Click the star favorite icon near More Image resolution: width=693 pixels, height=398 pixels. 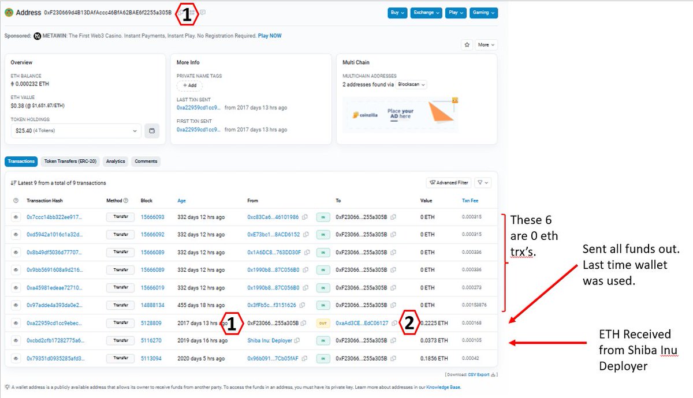pos(467,44)
